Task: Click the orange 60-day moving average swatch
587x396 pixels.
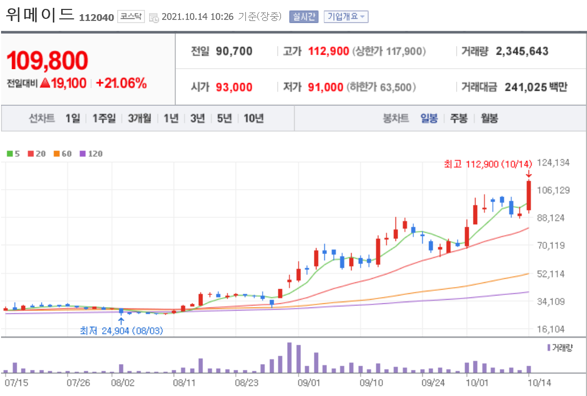Action: click(x=57, y=153)
